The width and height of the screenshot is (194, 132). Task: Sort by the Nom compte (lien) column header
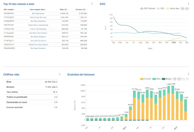[x=37, y=10]
